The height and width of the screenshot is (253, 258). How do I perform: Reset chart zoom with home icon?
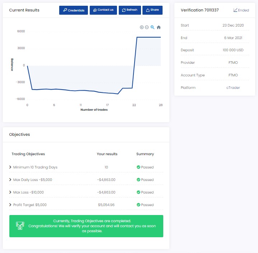(159, 27)
